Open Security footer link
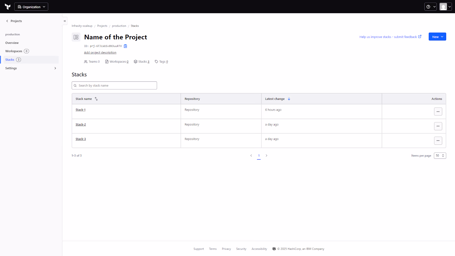Screen dimensions: 455x256 241,249
